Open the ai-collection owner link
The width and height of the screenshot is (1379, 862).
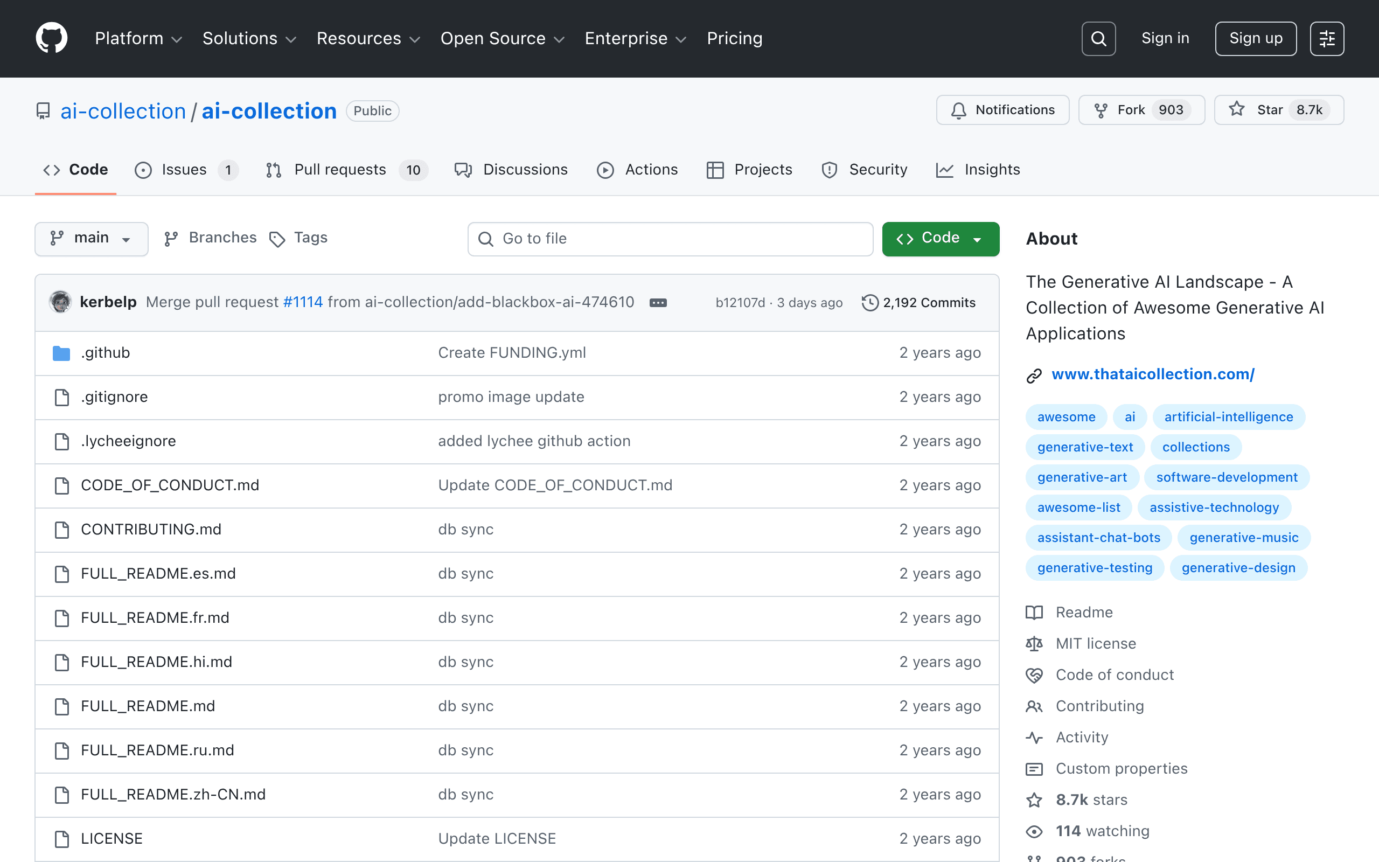click(x=123, y=111)
